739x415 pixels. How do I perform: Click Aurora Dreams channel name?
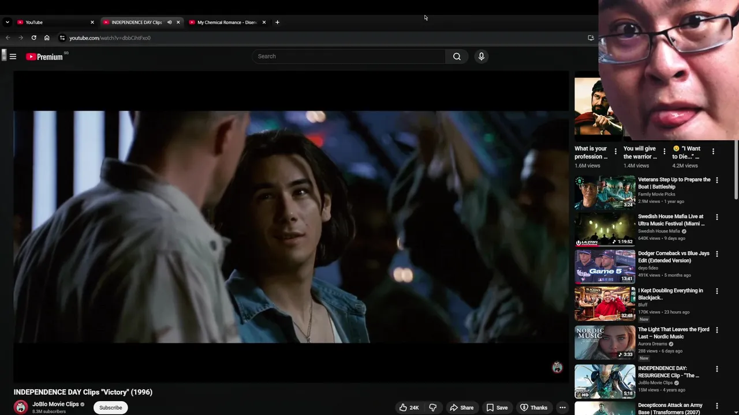click(652, 344)
